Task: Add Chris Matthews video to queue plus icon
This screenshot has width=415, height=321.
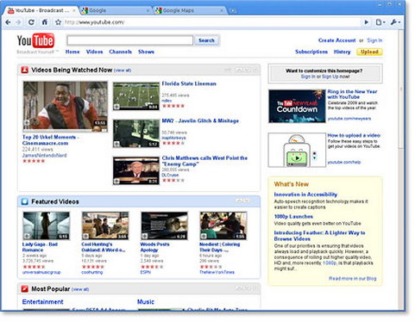Action: tap(116, 181)
